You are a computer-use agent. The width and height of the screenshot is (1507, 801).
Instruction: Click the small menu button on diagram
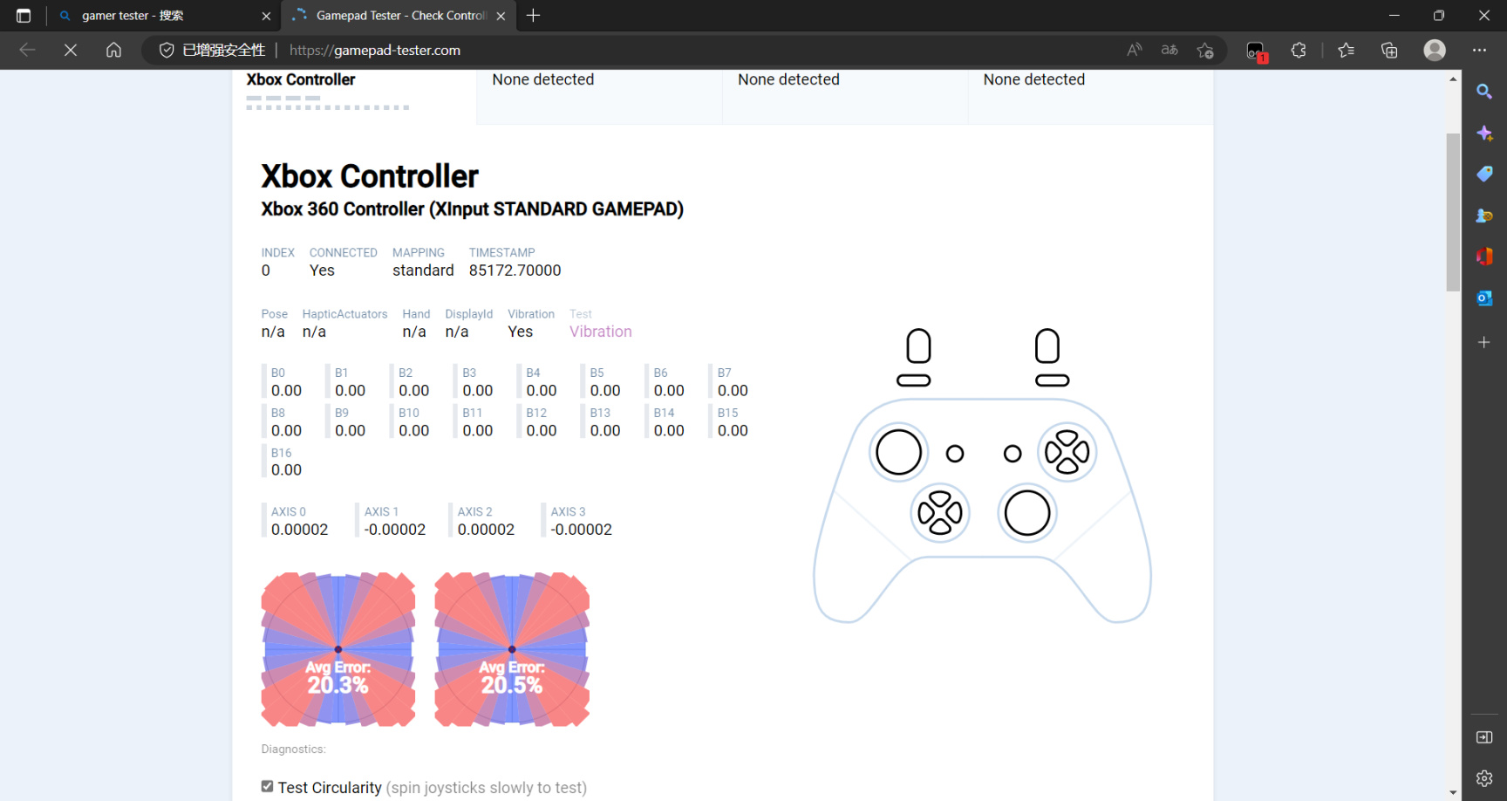coord(1013,454)
